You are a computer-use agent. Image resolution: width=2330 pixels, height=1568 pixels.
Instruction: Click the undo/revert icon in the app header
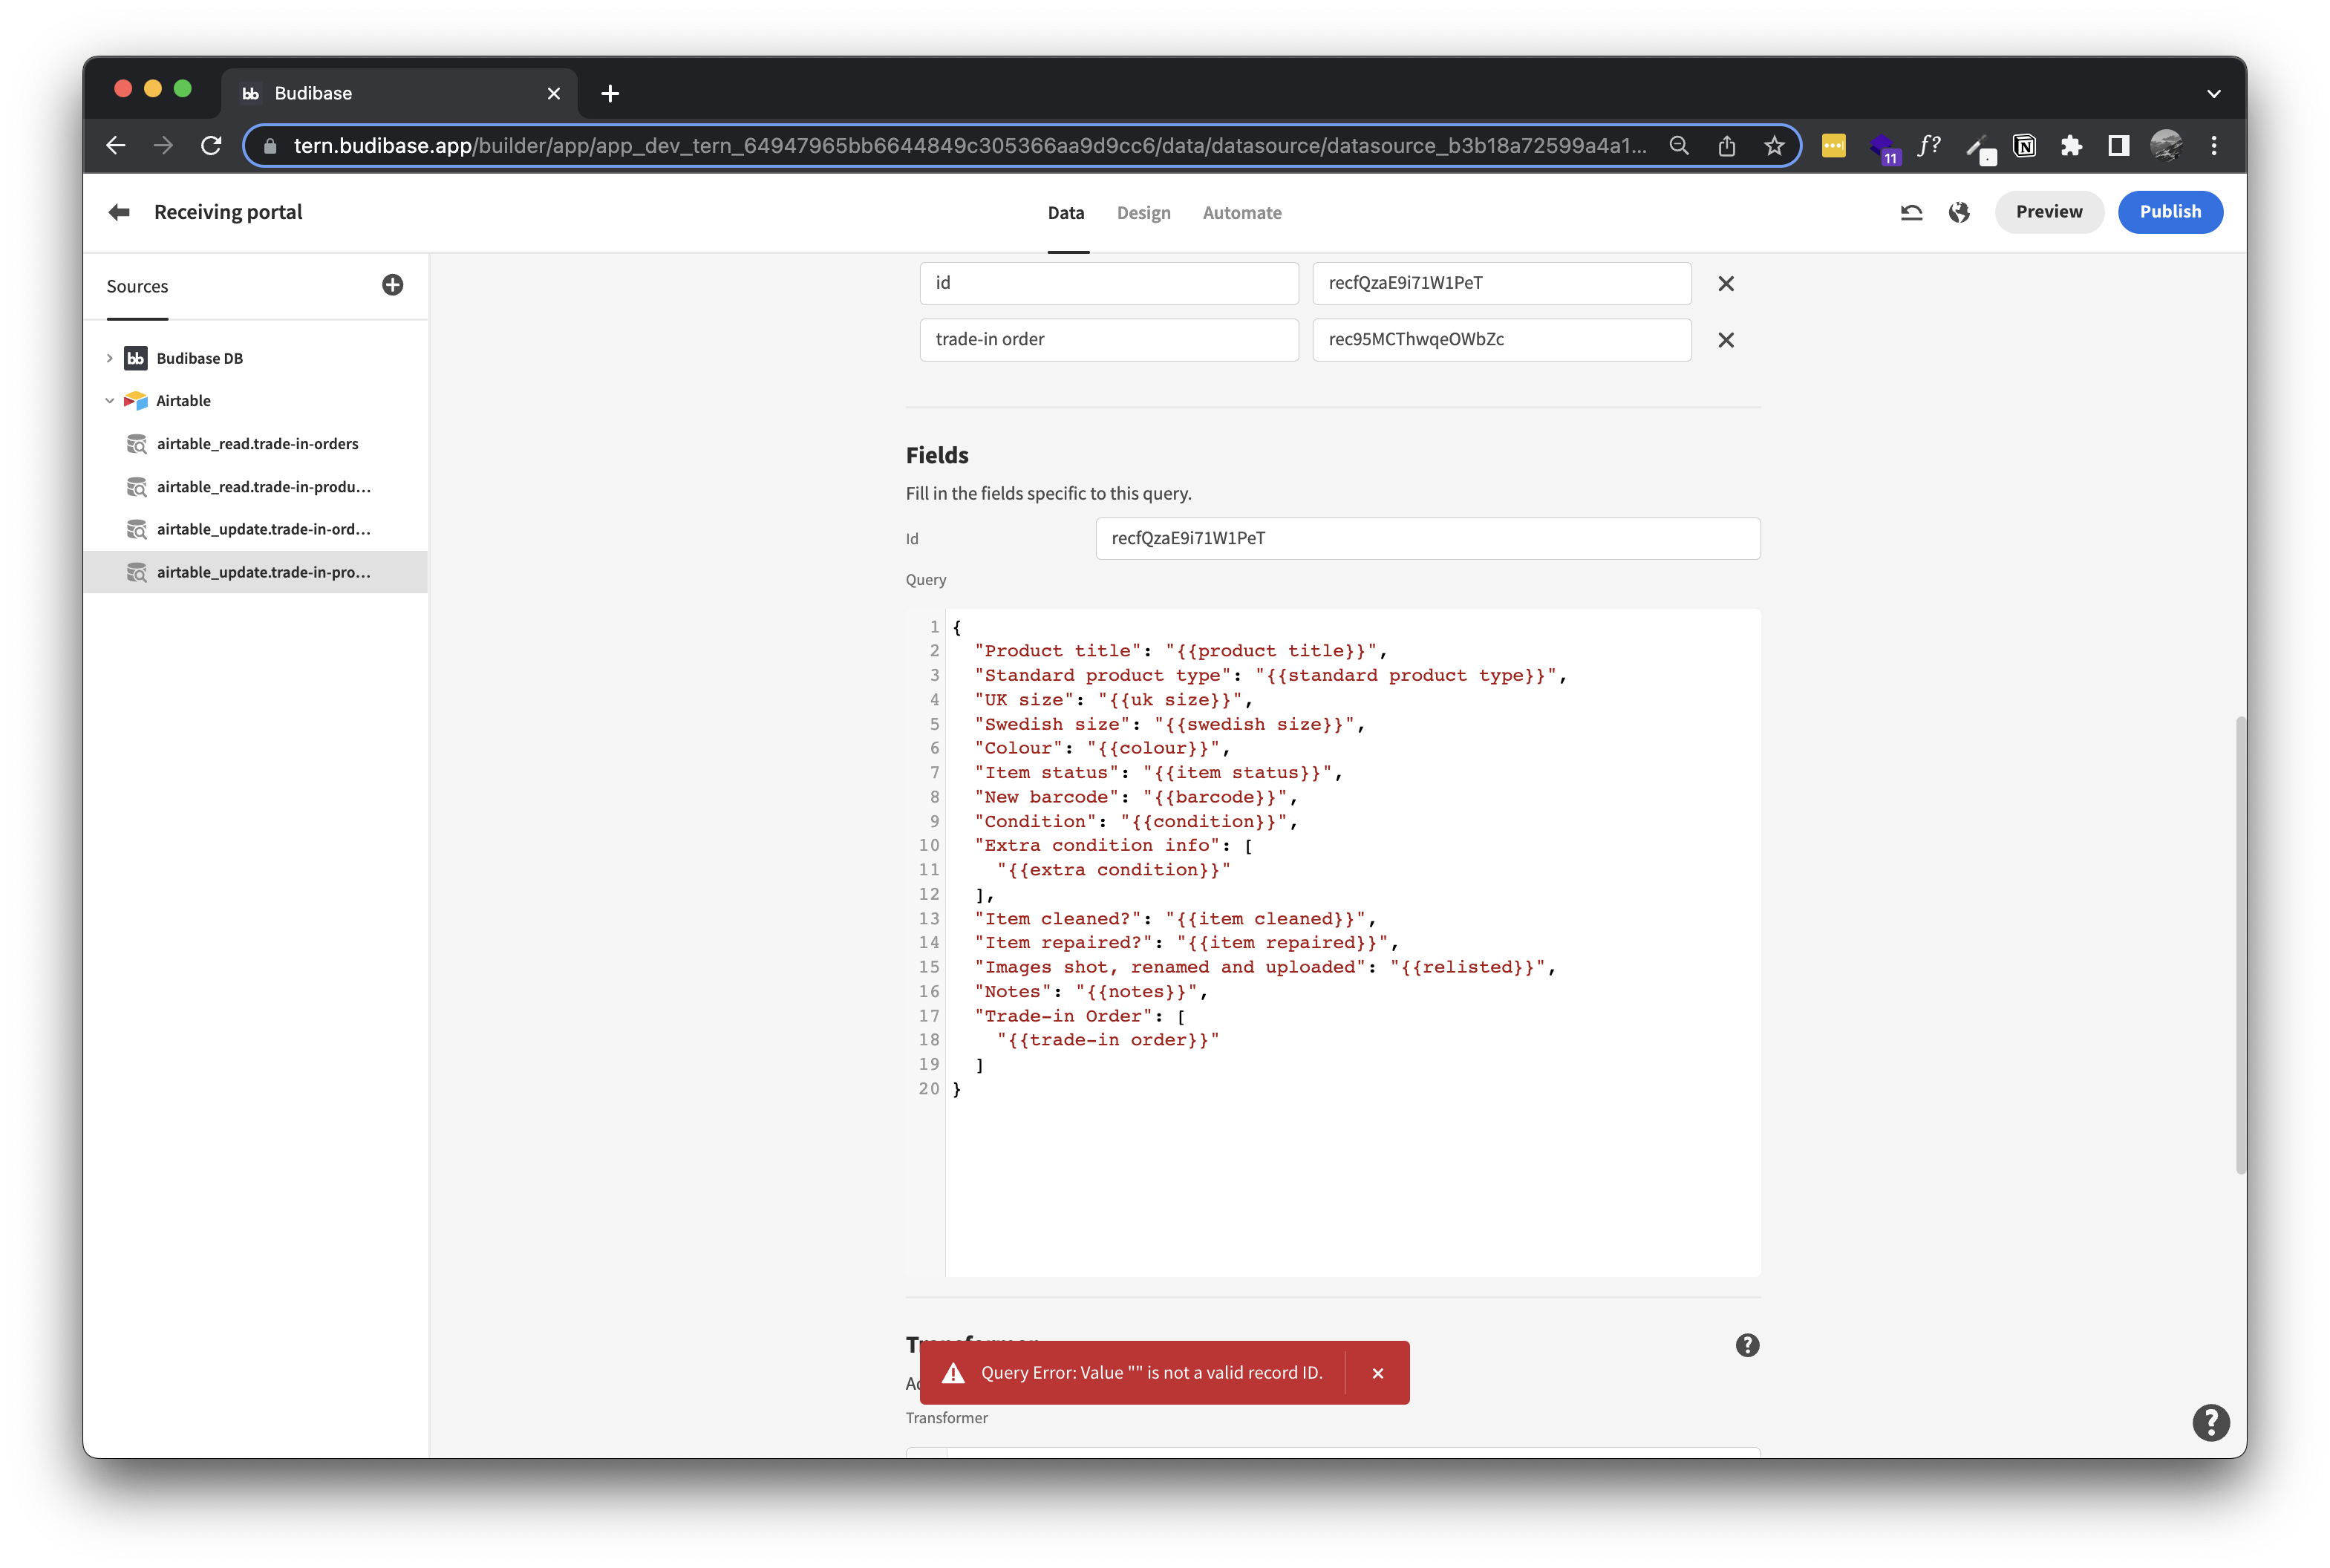pyautogui.click(x=1911, y=212)
